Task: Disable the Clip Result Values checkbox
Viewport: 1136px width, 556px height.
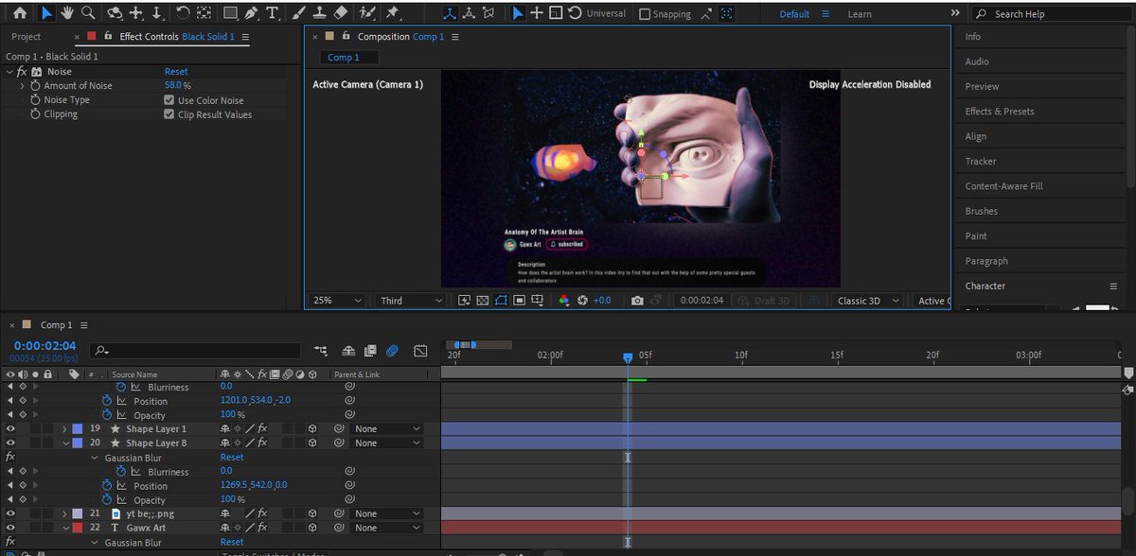Action: tap(171, 113)
